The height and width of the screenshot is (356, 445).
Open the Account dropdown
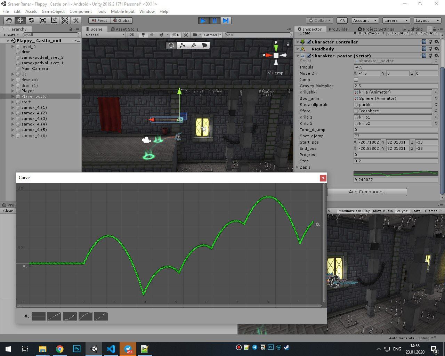pos(364,21)
